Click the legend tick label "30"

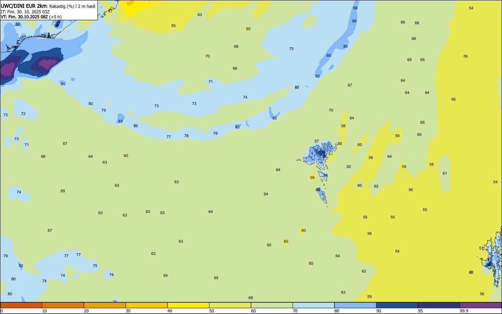pos(128,311)
